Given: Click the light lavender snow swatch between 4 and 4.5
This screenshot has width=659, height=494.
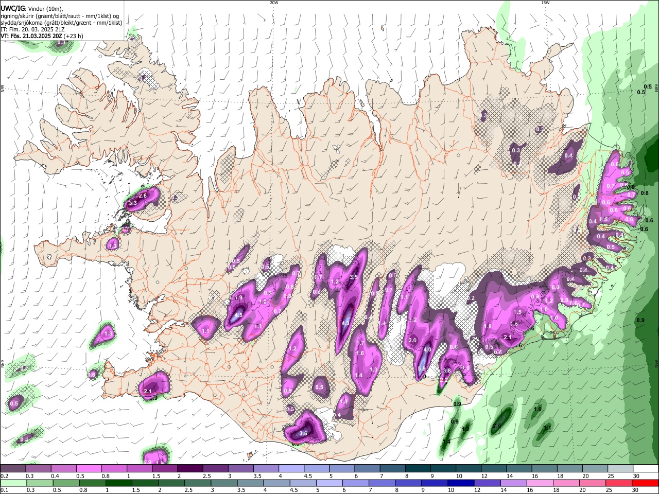Looking at the screenshot, I should 291,469.
